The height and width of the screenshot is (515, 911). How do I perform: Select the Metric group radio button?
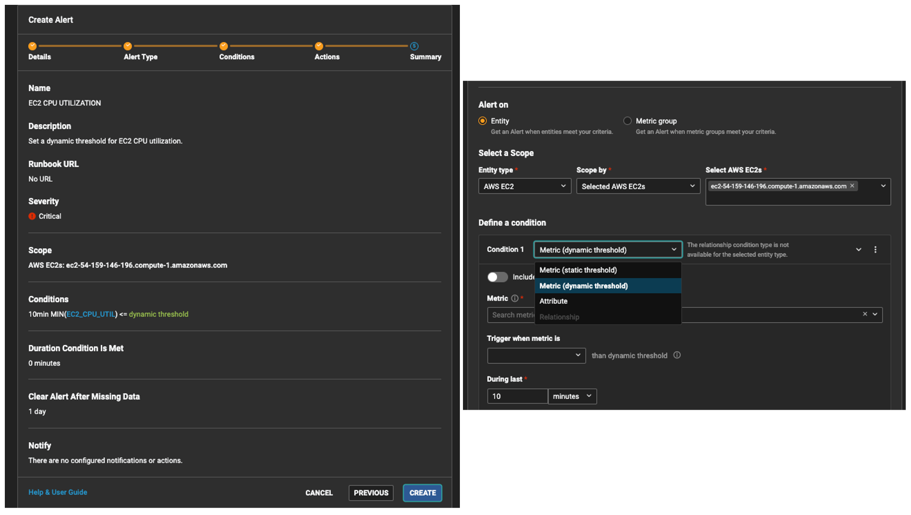coord(628,121)
